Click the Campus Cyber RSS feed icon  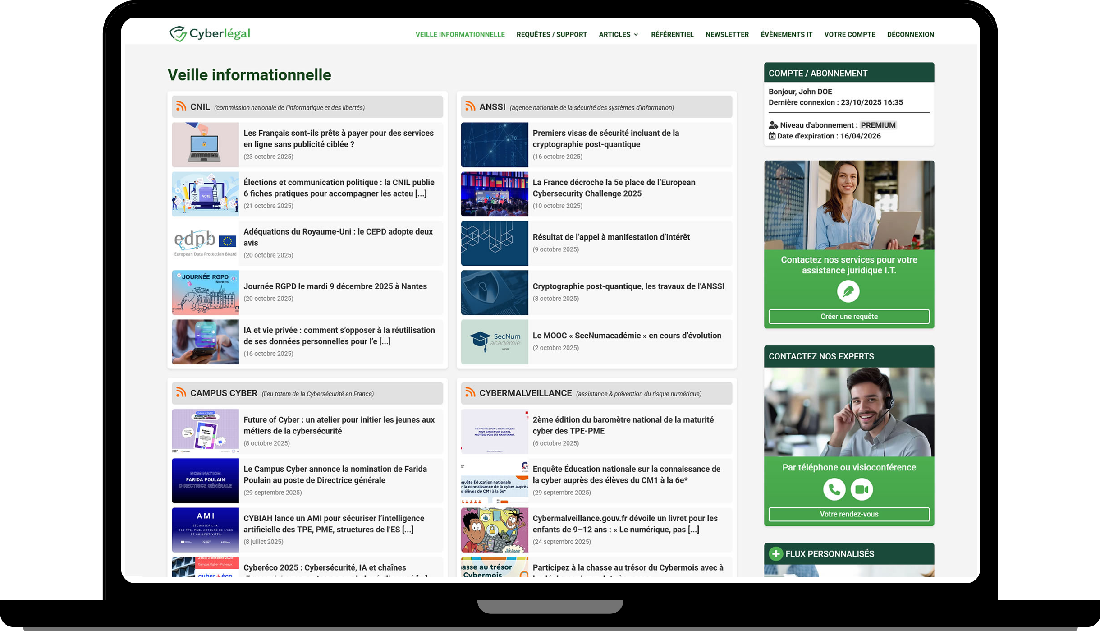[x=181, y=393]
